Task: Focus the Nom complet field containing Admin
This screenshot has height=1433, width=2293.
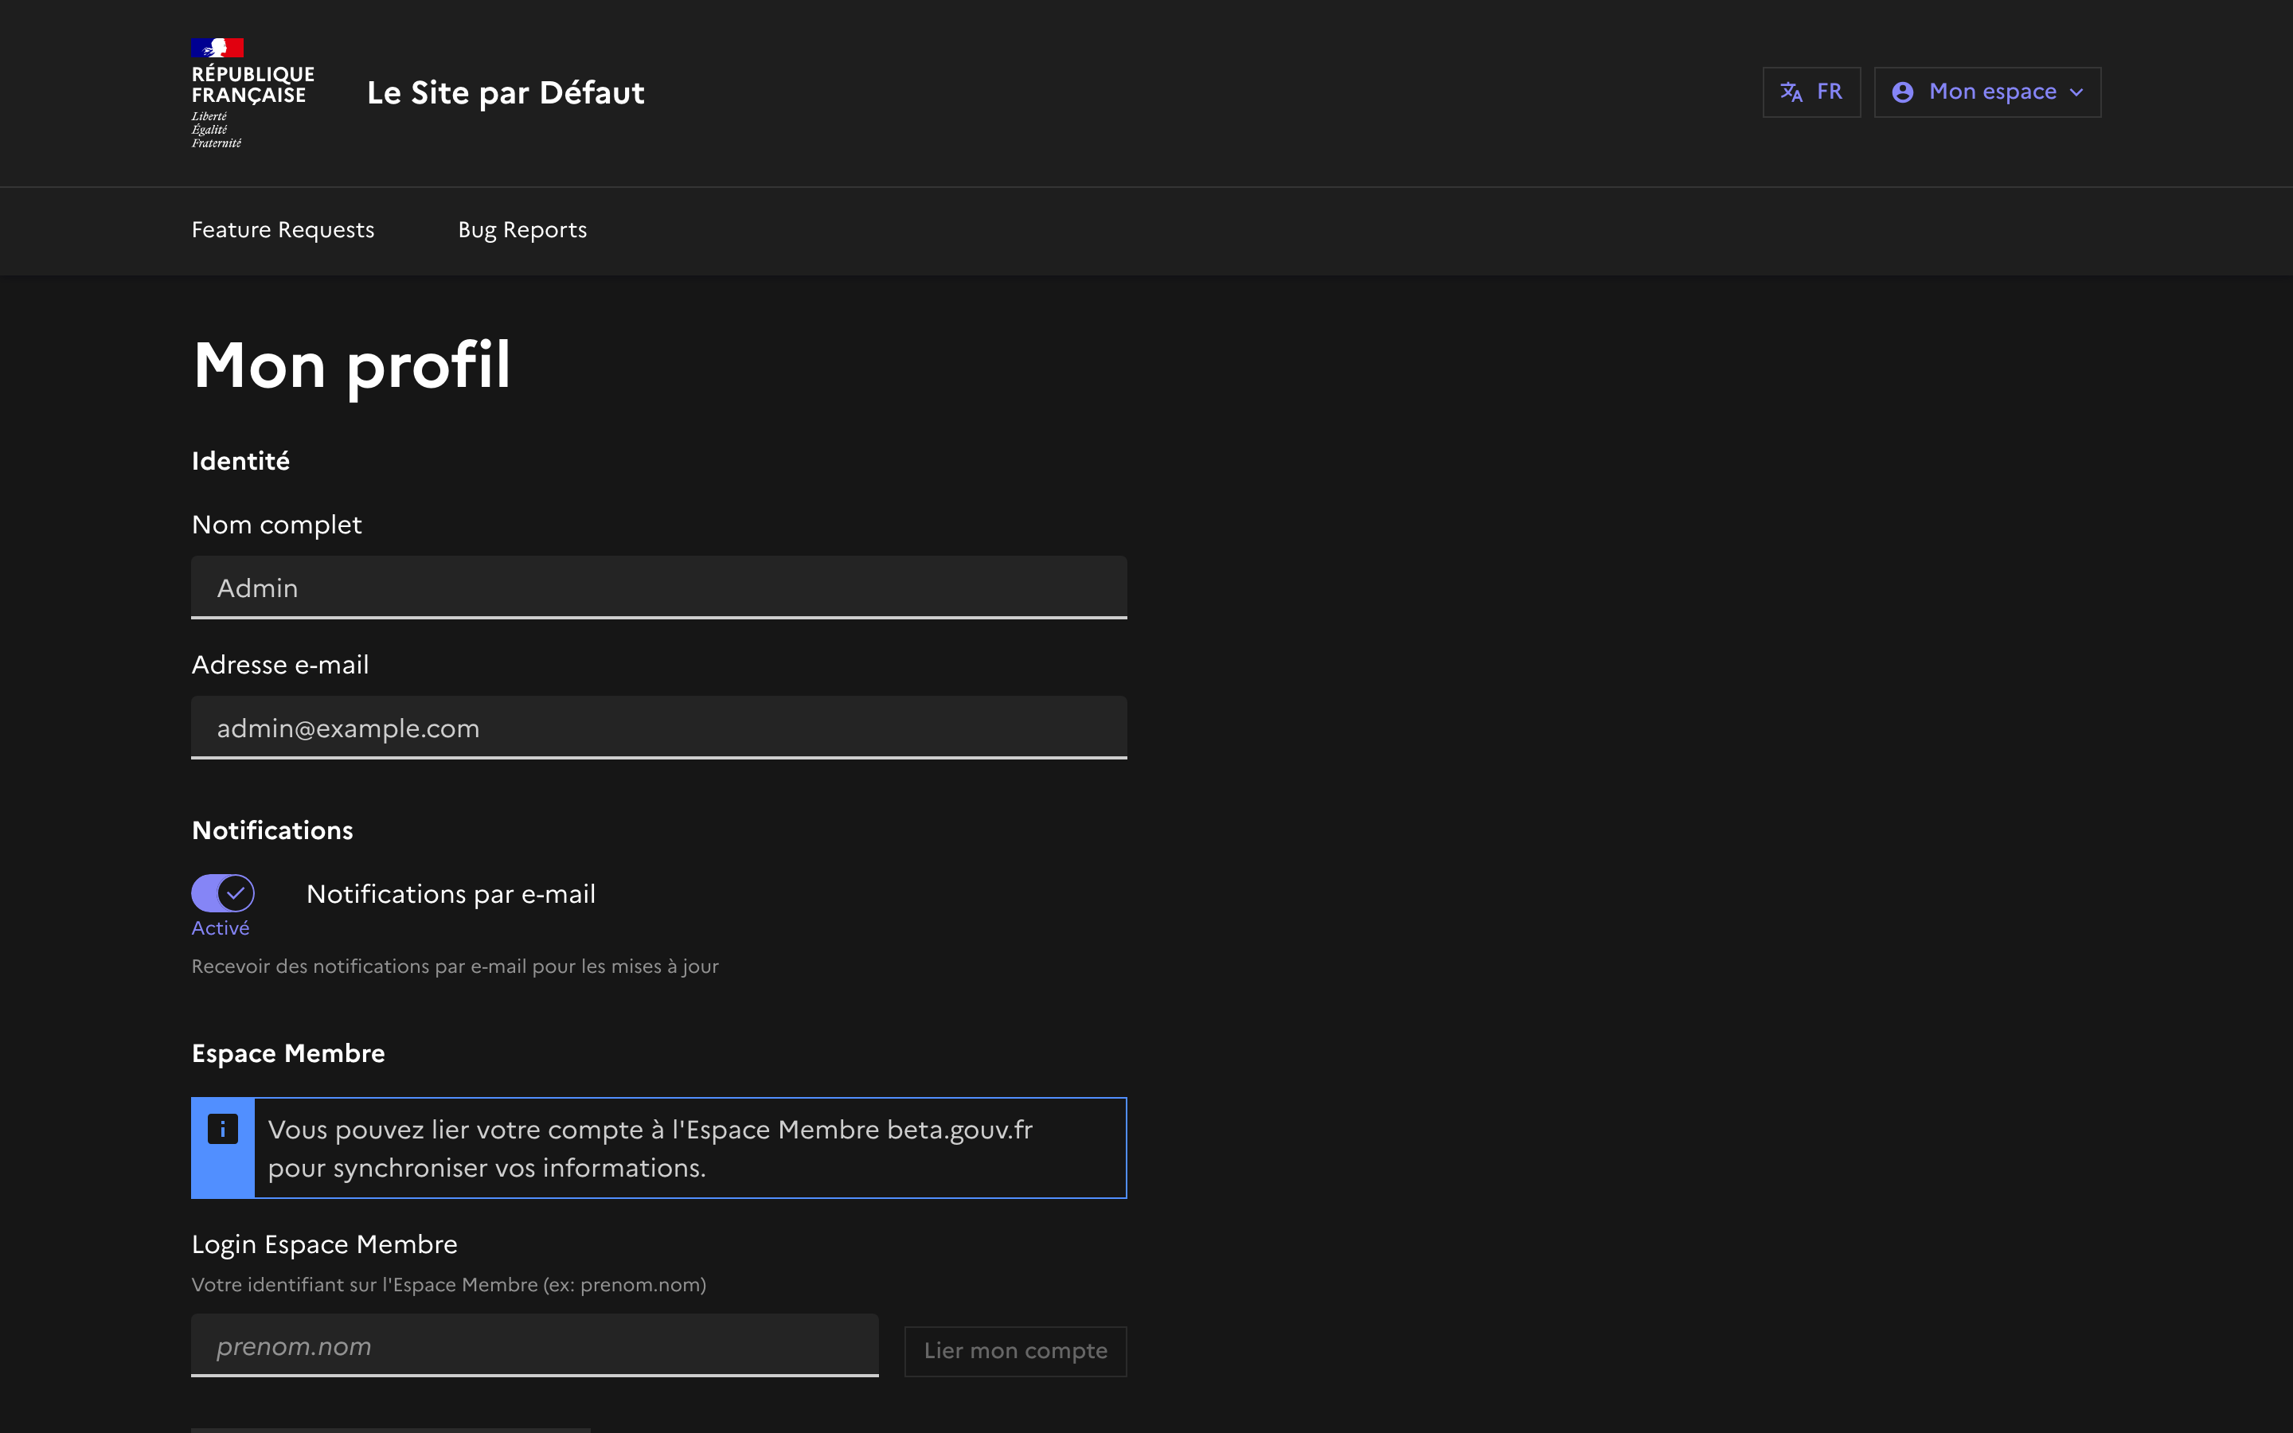Action: point(658,588)
